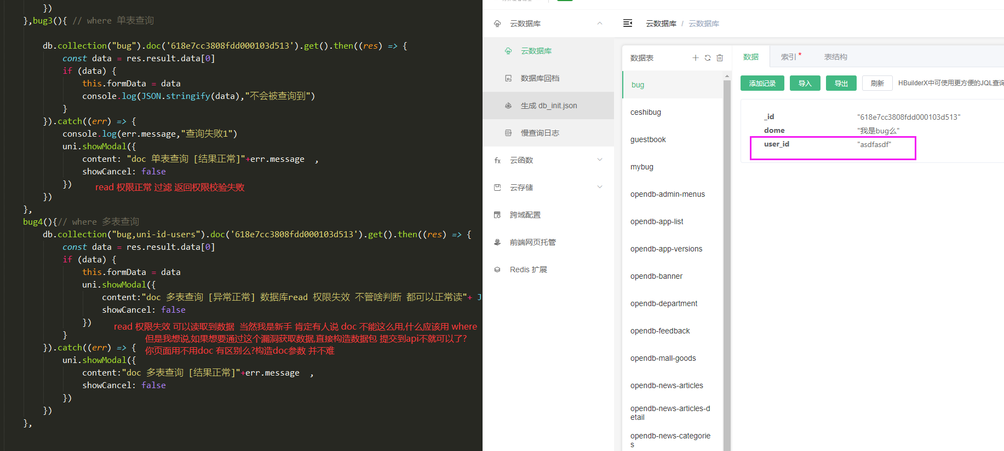Refresh the data table list icon

[708, 58]
